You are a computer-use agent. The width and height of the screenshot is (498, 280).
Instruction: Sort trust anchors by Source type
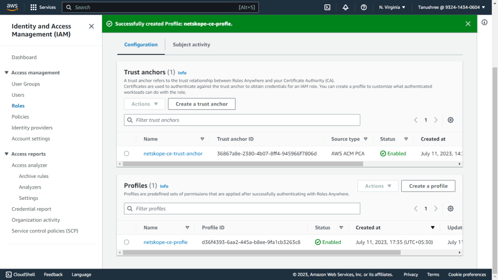(x=366, y=139)
